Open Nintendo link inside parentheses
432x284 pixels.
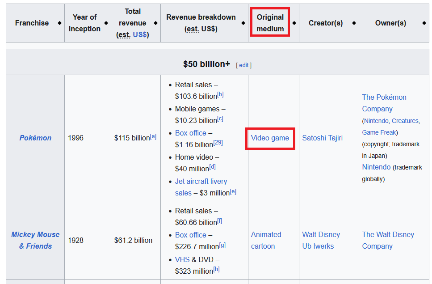(x=376, y=121)
